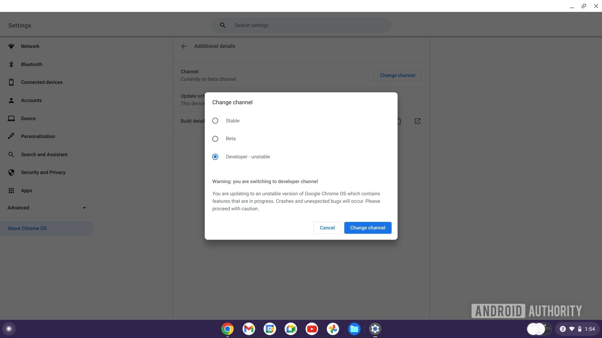Cancel the Change channel dialog
Image resolution: width=602 pixels, height=338 pixels.
point(327,228)
